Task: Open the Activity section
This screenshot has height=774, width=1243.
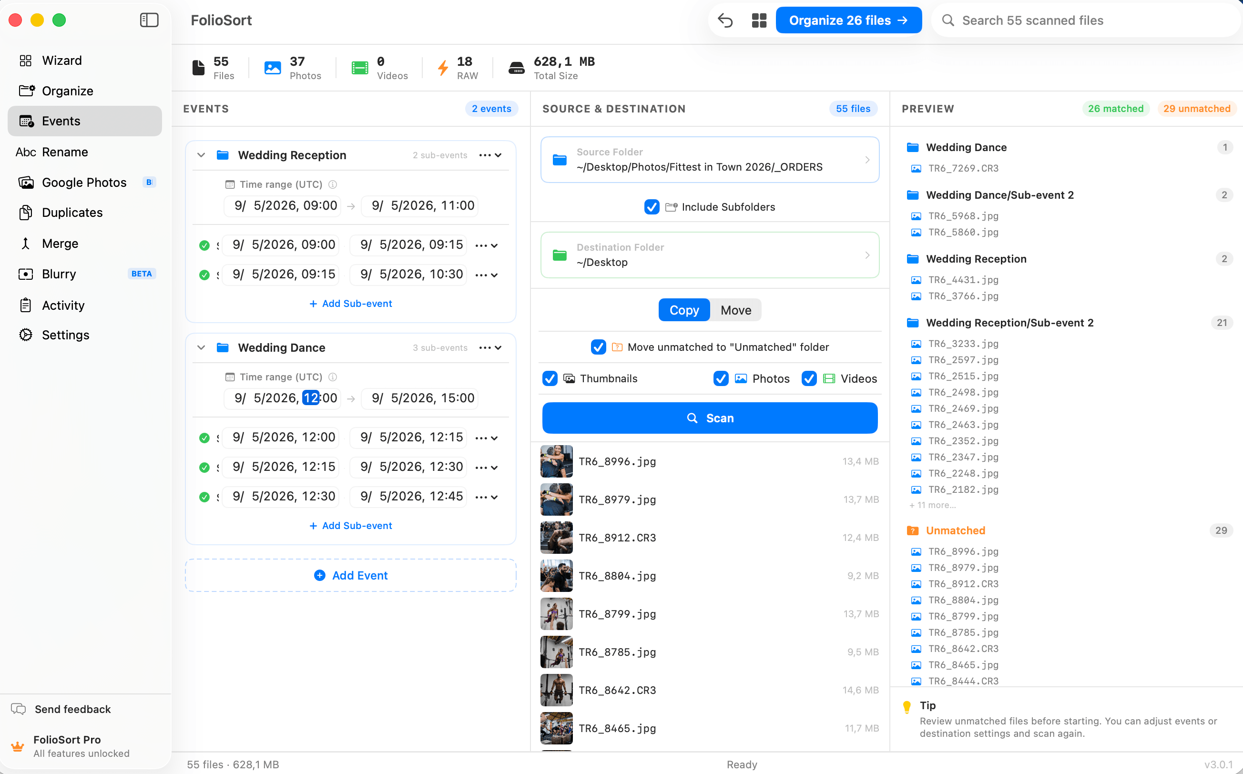Action: pyautogui.click(x=85, y=305)
